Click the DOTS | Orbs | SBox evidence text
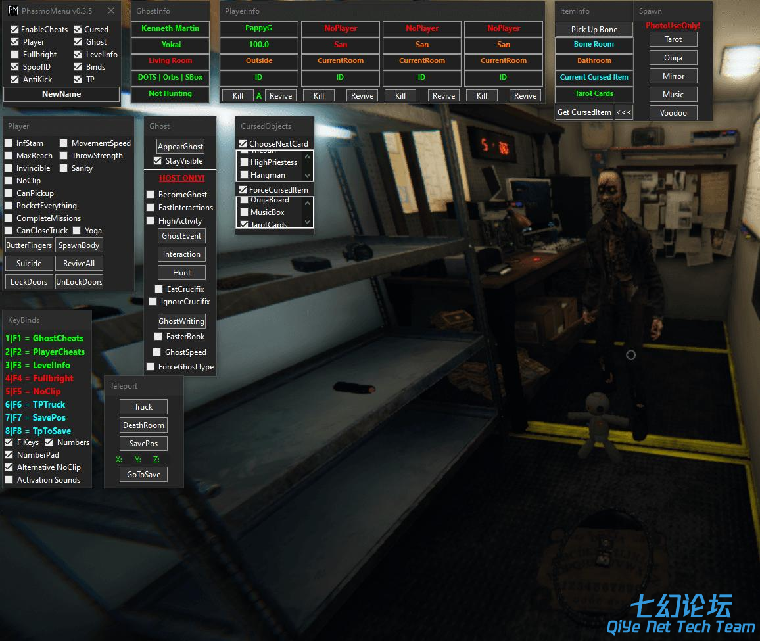Viewport: 760px width, 641px height. tap(170, 77)
